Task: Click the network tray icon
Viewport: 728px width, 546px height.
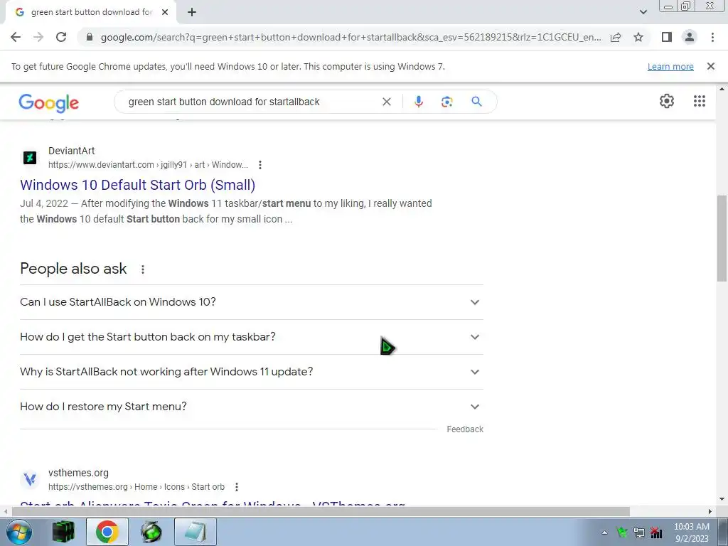Action: pos(639,533)
